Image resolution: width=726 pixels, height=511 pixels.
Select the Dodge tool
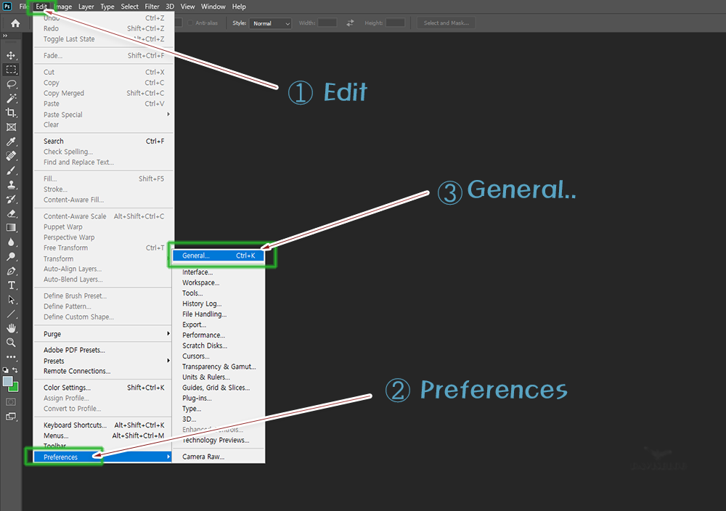[x=11, y=256]
